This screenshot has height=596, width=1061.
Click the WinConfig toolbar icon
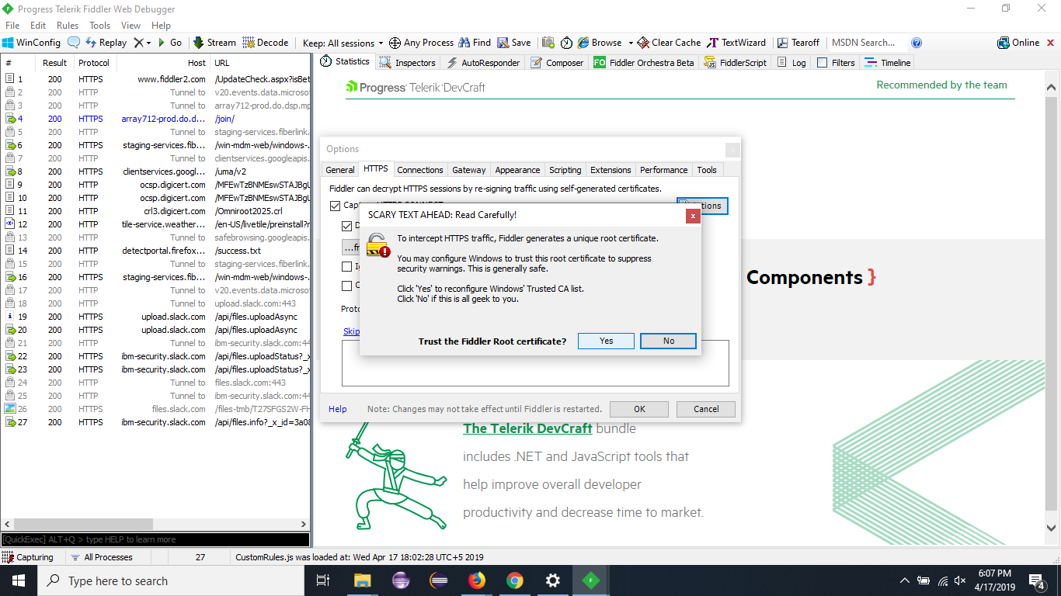click(9, 43)
